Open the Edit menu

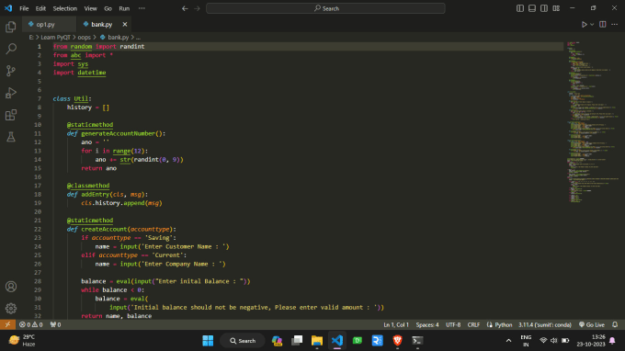coord(40,8)
